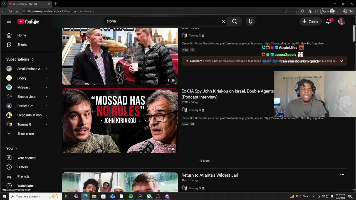356x200 pixels.
Task: Open the Windows Start button
Action: pyautogui.click(x=4, y=196)
